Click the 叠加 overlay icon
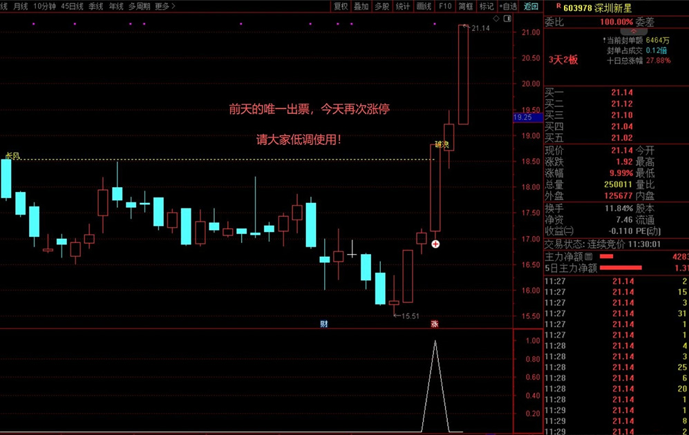This screenshot has height=435, width=689. (360, 6)
